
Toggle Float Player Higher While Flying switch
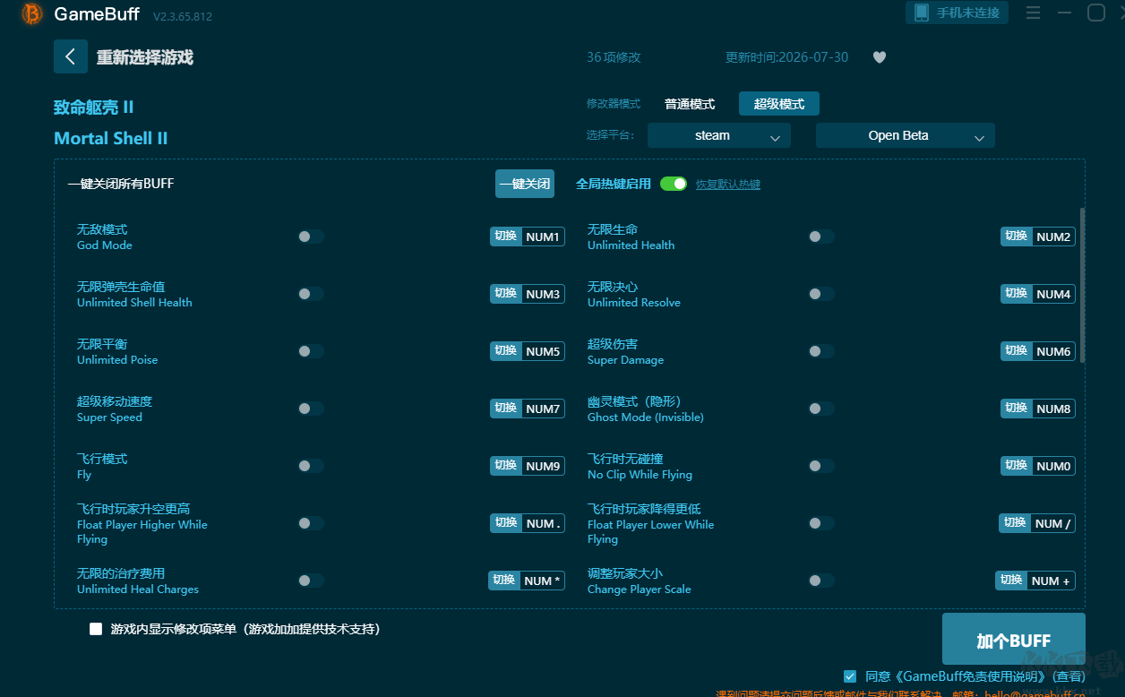pos(311,523)
